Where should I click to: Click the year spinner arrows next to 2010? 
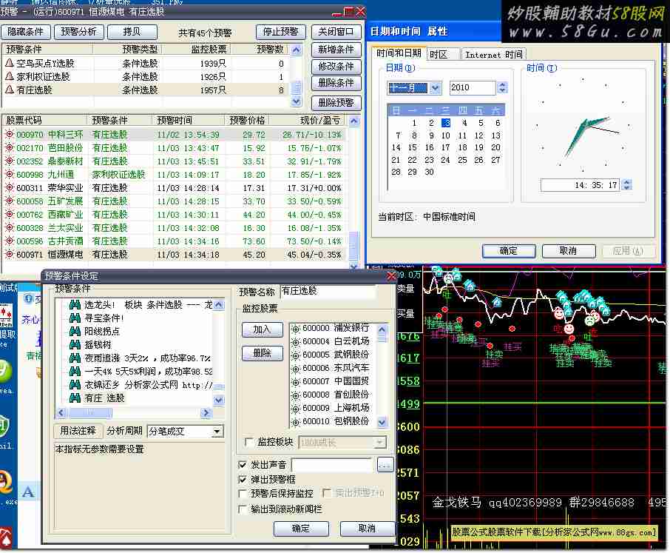coord(503,87)
